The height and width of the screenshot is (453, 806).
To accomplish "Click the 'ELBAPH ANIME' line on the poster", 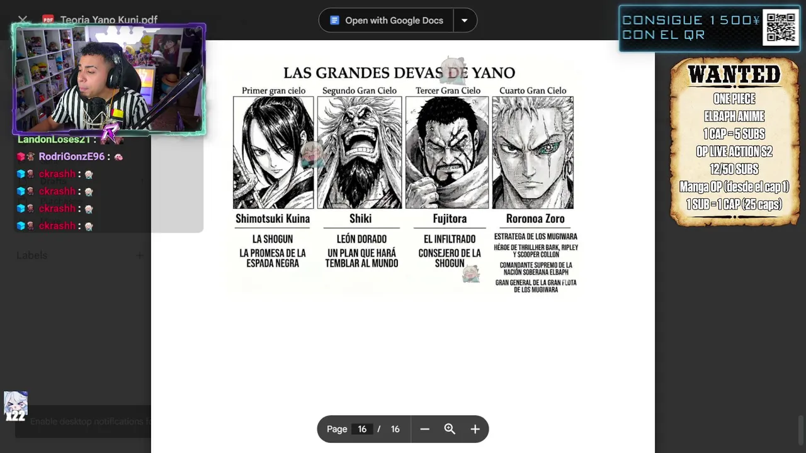I will [734, 116].
